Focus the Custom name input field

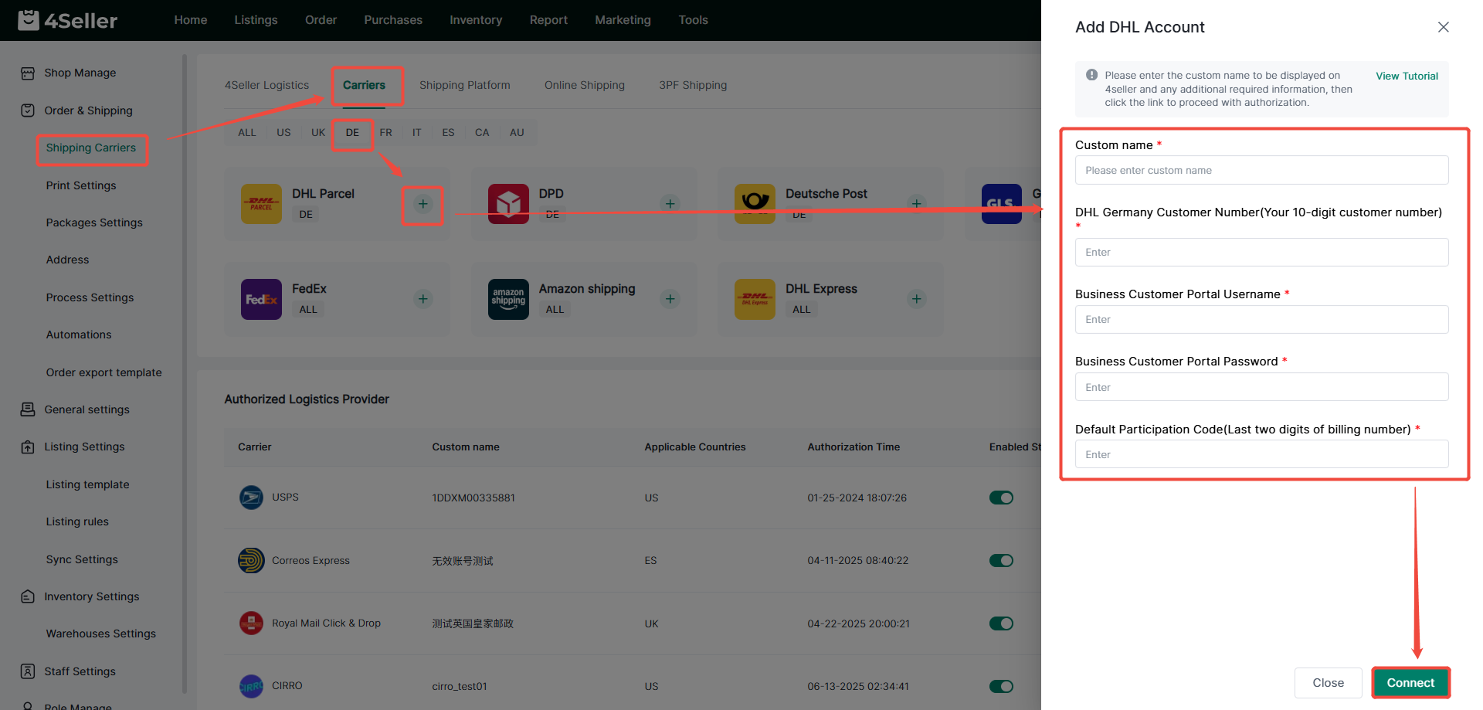(x=1261, y=170)
